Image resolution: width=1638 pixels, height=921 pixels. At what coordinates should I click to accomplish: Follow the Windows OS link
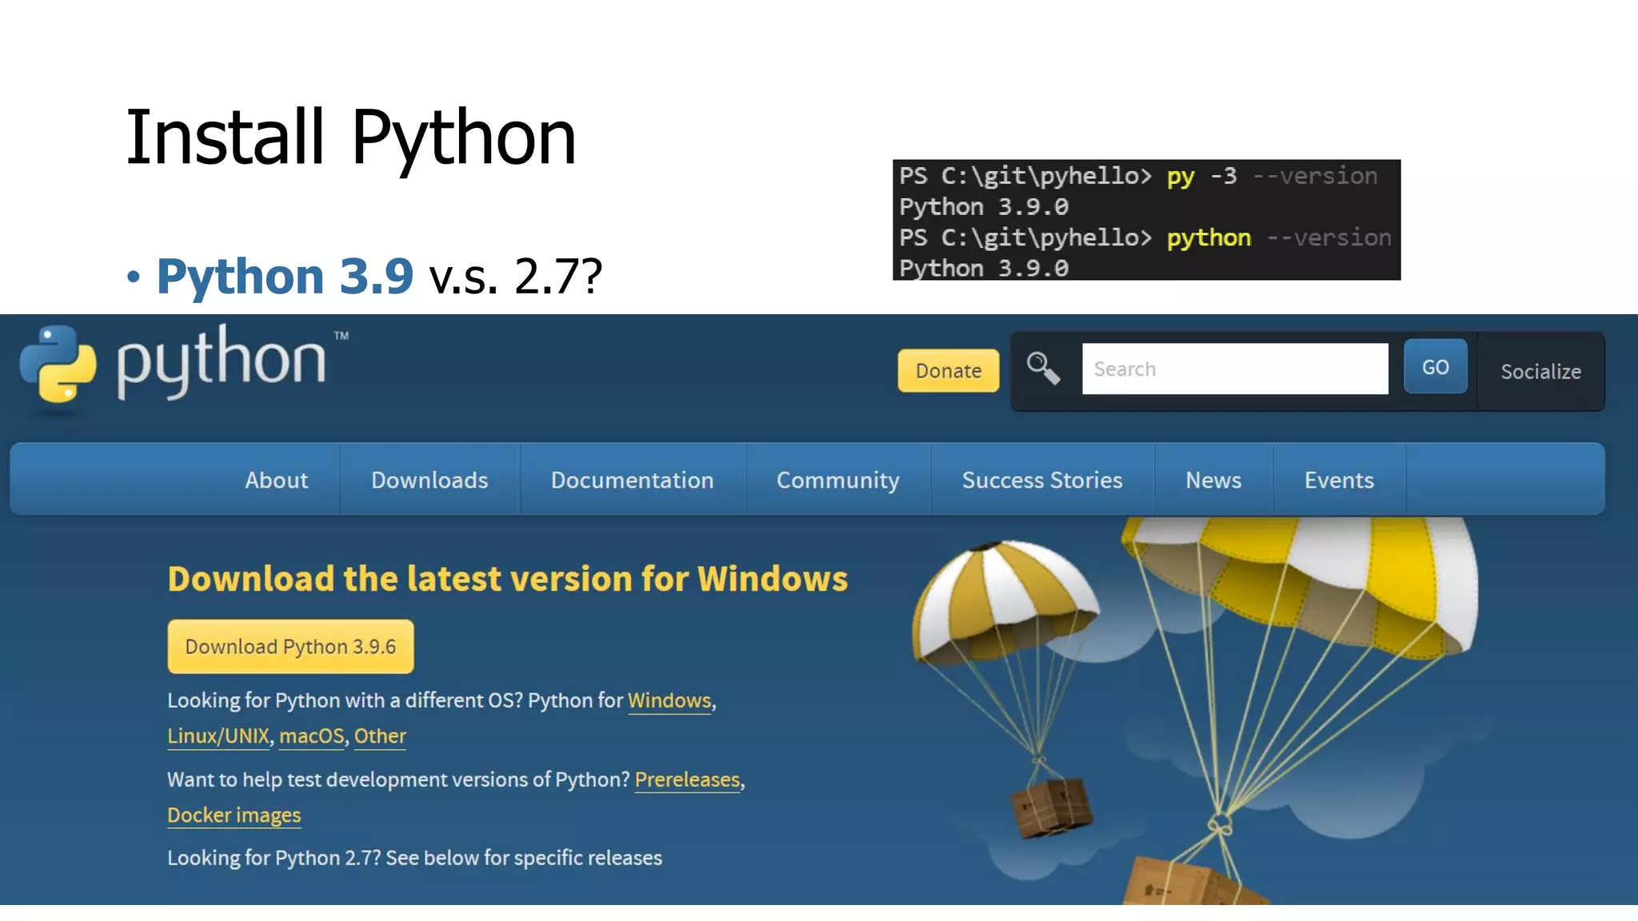pos(669,700)
